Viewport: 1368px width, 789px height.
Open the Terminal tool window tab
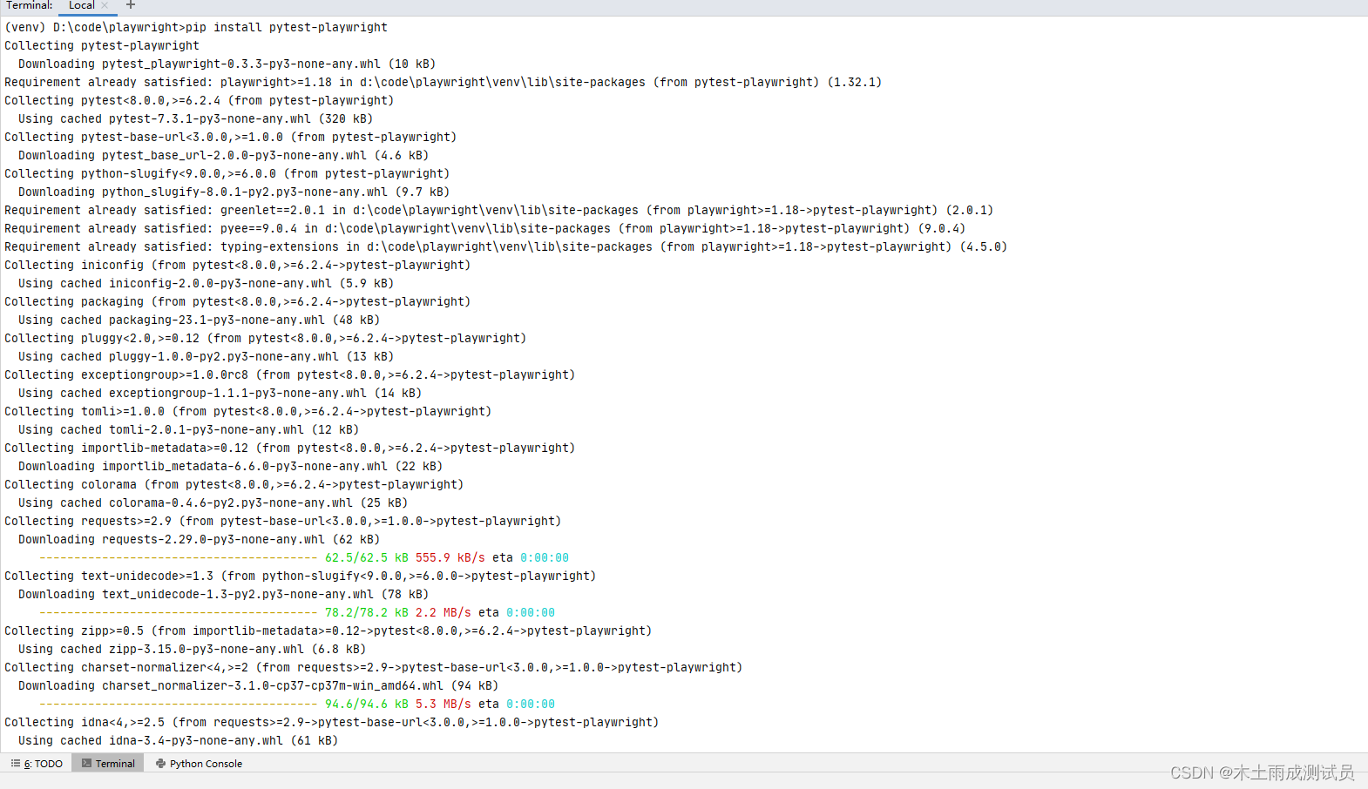click(x=108, y=764)
